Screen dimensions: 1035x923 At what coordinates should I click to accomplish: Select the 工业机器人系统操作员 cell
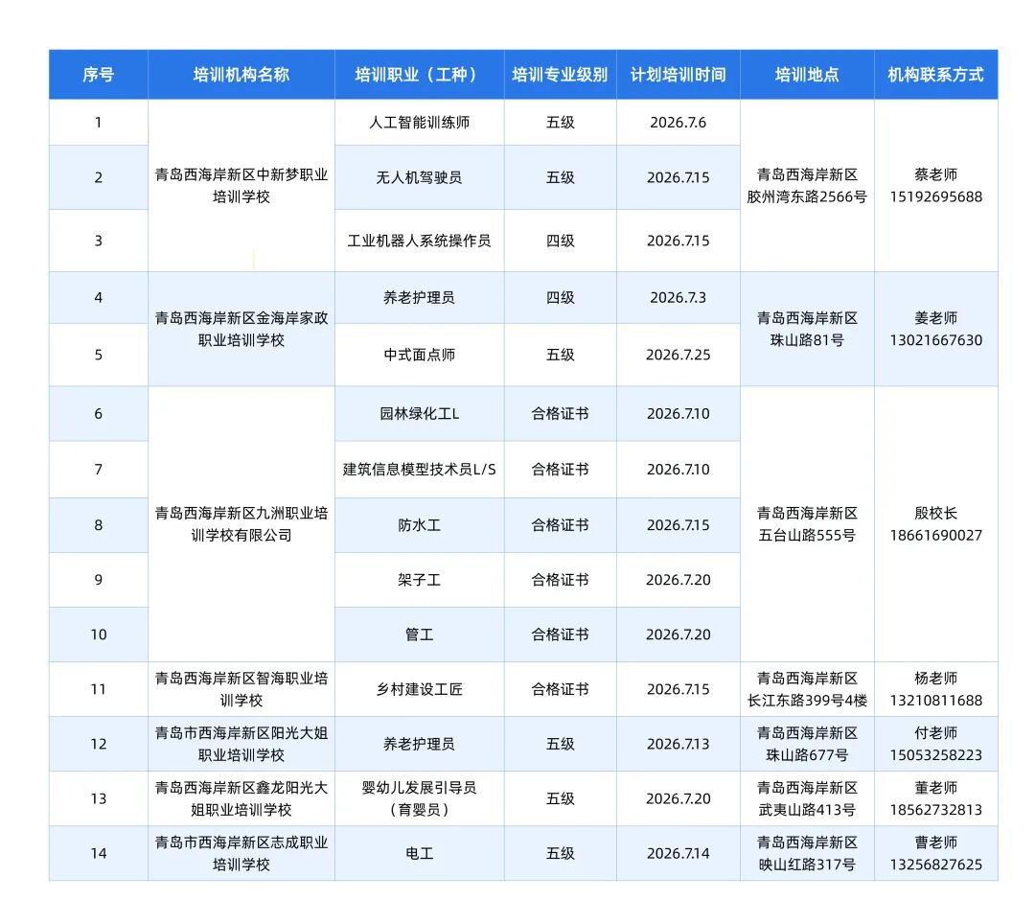[419, 241]
